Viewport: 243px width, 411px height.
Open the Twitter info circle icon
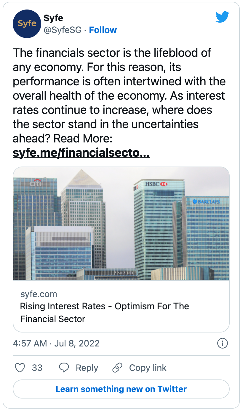(x=223, y=343)
